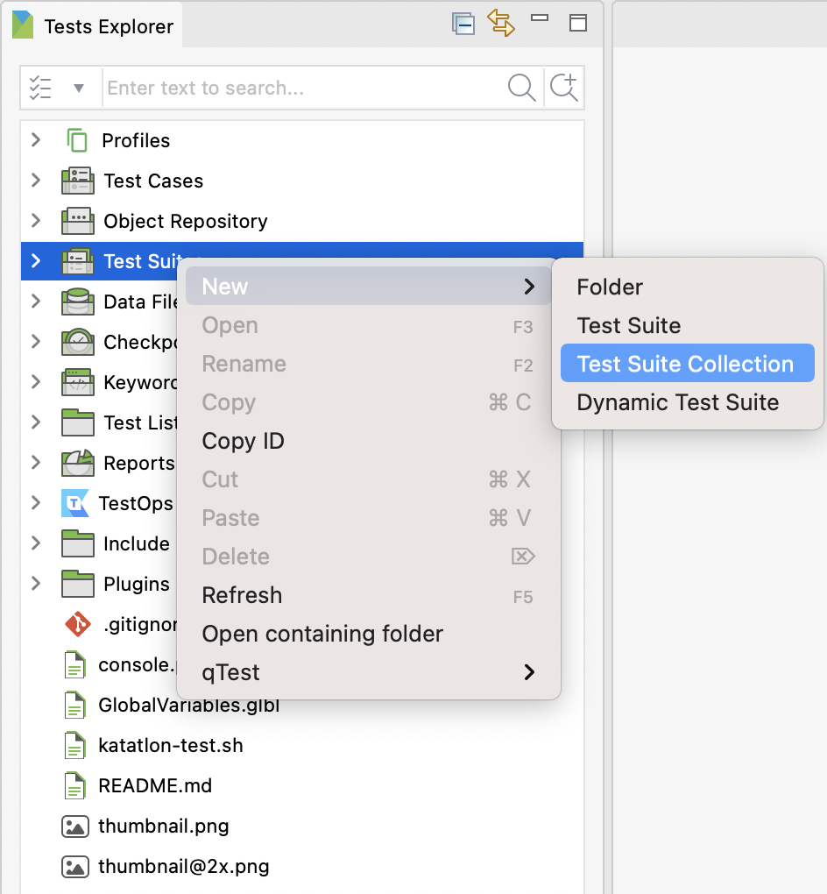This screenshot has height=894, width=827.
Task: Click the Link with Editor arrows icon
Action: 501,23
